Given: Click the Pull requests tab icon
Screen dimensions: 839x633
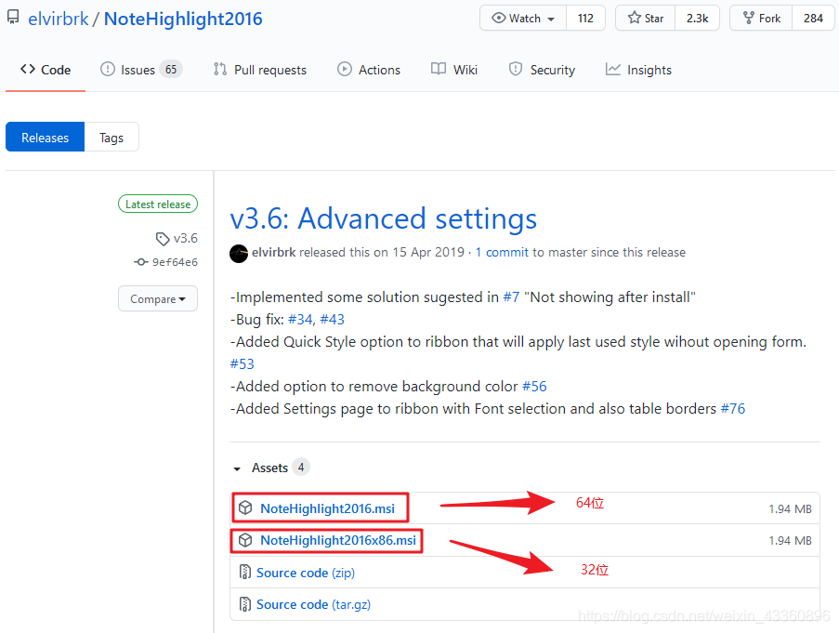Looking at the screenshot, I should tap(220, 69).
